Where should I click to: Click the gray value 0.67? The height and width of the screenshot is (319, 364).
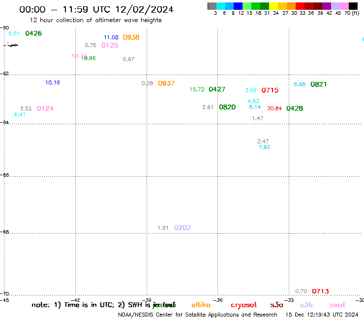click(128, 59)
